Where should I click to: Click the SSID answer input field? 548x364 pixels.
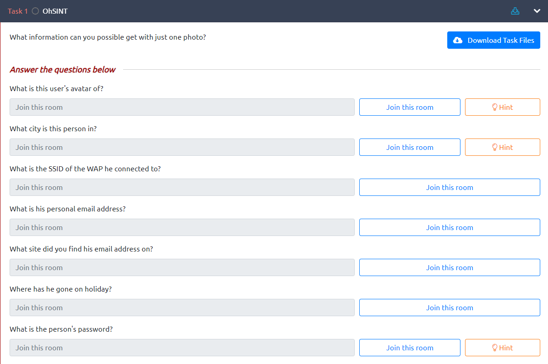tap(182, 187)
